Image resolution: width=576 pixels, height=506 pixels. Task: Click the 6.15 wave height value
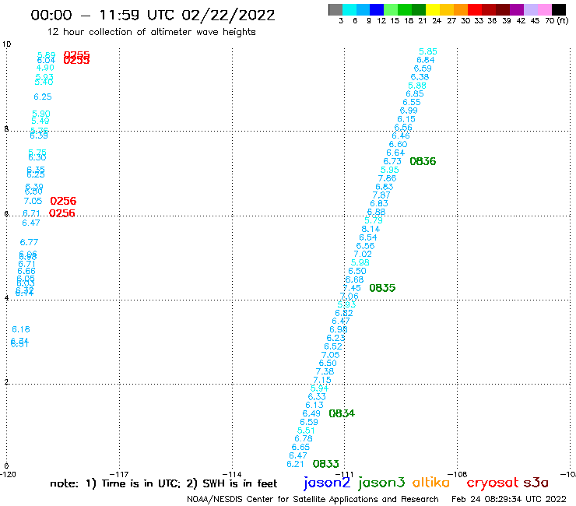click(x=406, y=119)
